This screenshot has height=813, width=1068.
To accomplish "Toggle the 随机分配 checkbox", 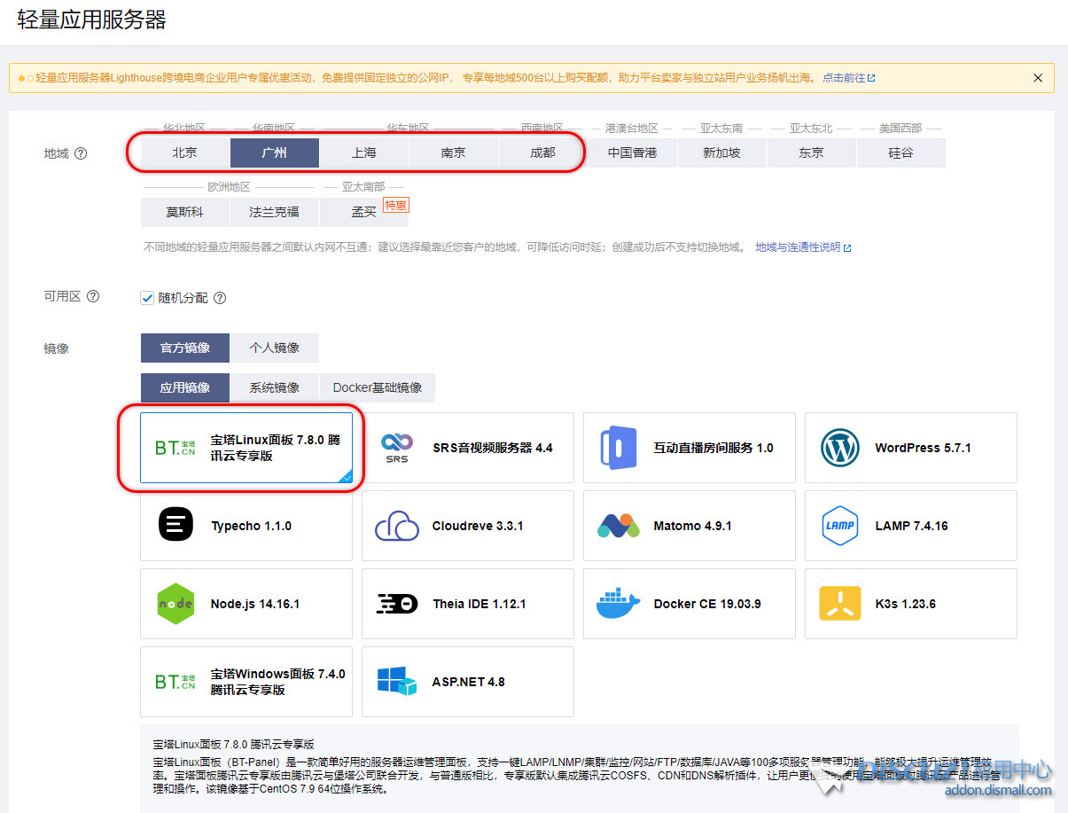I will pos(147,298).
